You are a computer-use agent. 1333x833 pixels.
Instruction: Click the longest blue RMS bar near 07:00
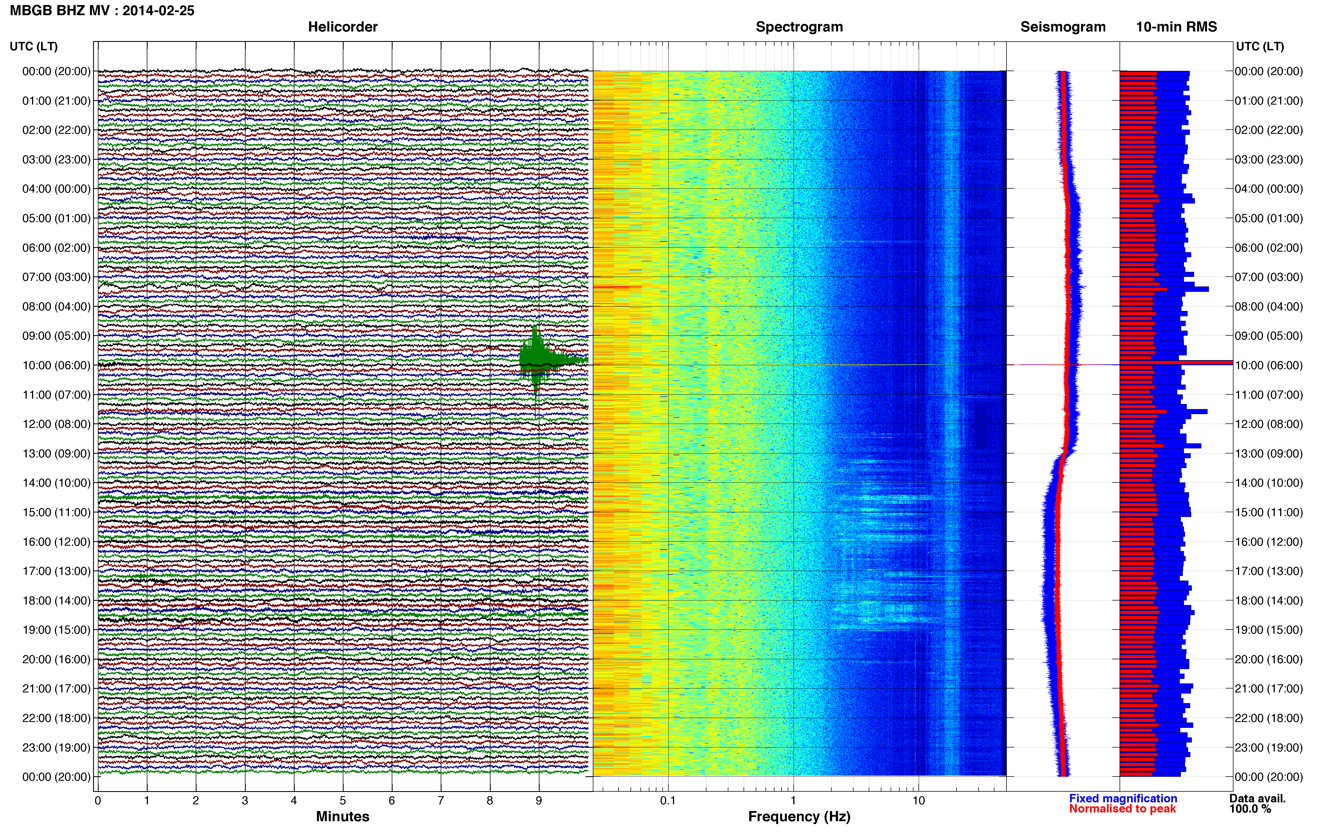click(x=1164, y=289)
